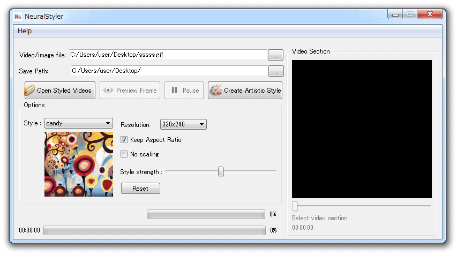Click the Preview Frame button
457x255 pixels.
point(130,91)
